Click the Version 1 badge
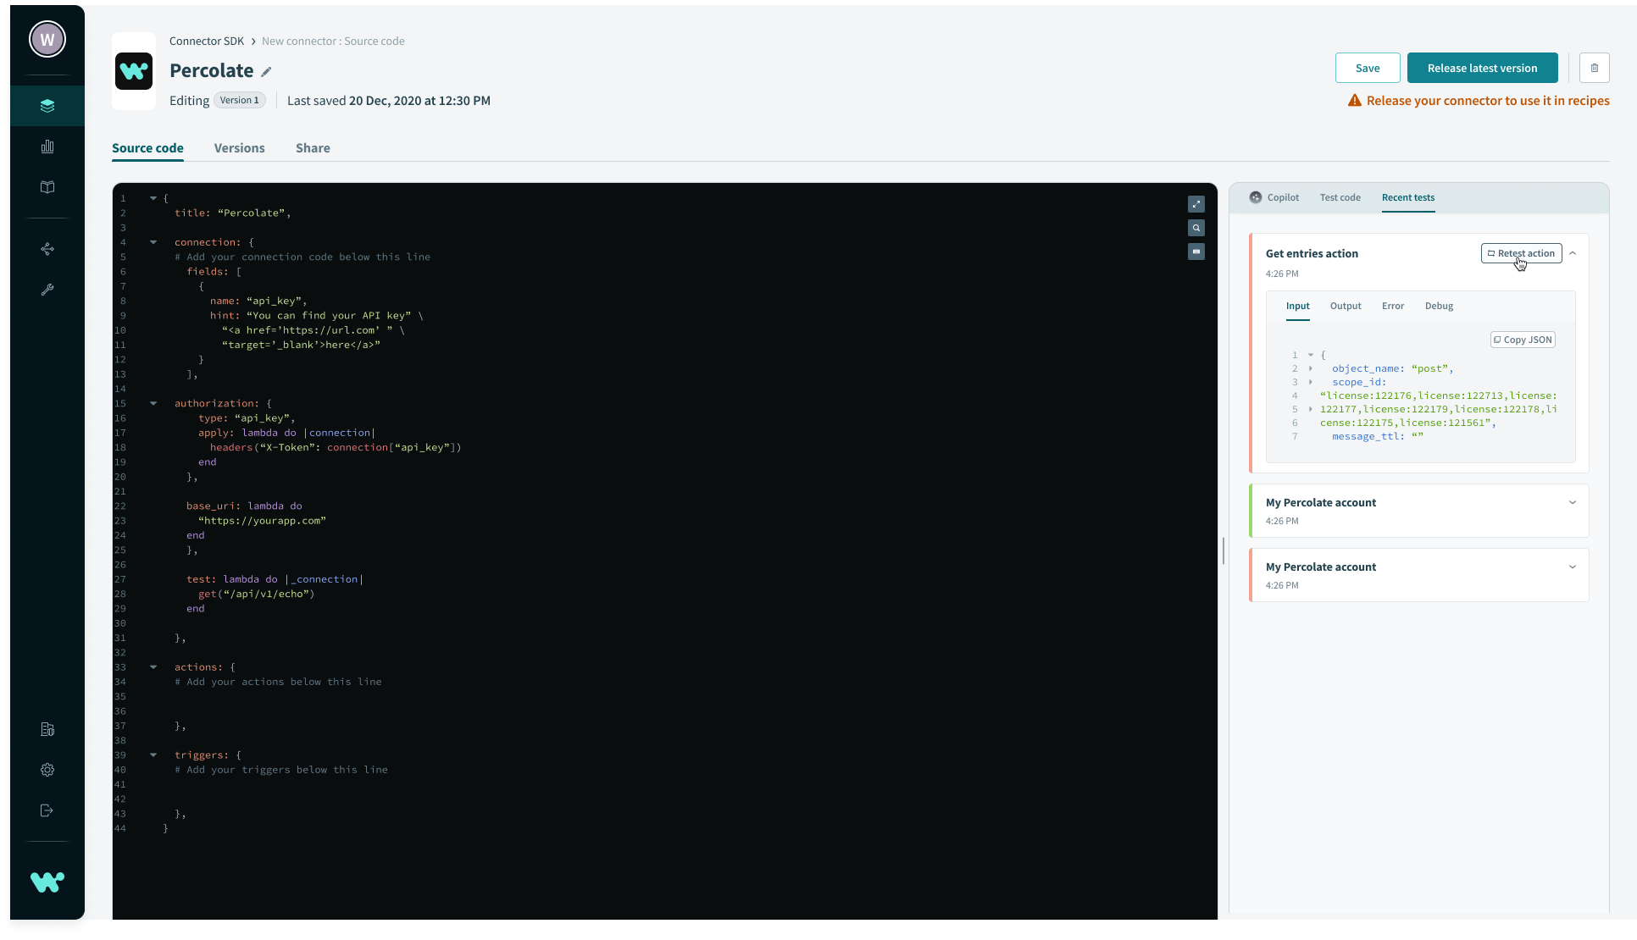The image size is (1637, 940). tap(240, 100)
